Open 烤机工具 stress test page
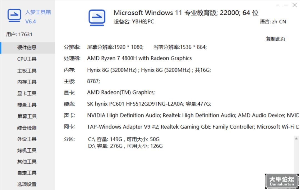Image resolution: width=300 pixels, height=190 pixels. [x=27, y=150]
